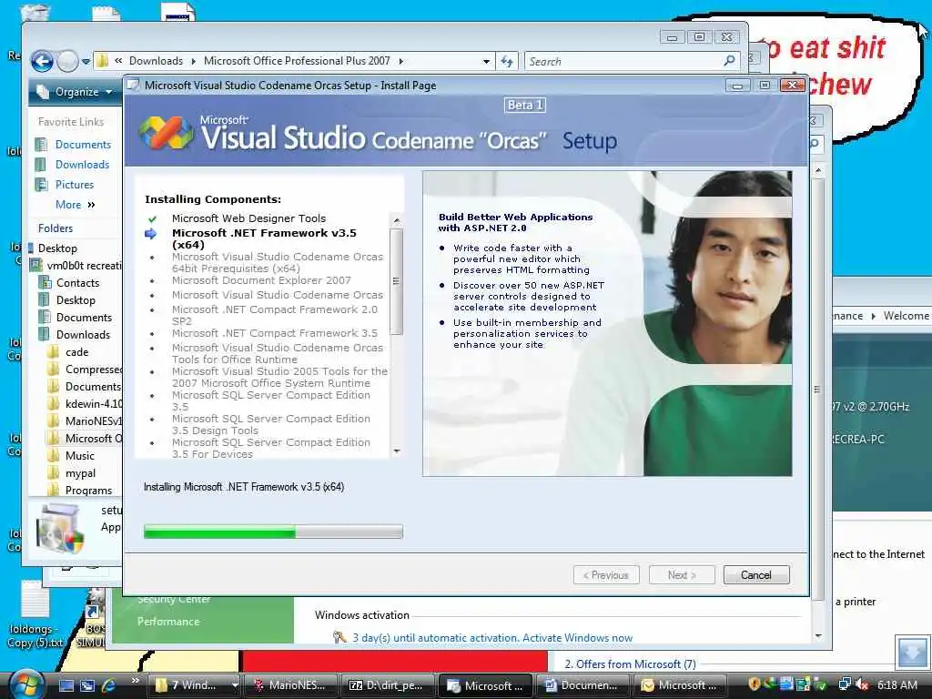Image resolution: width=932 pixels, height=699 pixels.
Task: Select Microsoft Document Explorer 2007 entry
Action: 261,280
